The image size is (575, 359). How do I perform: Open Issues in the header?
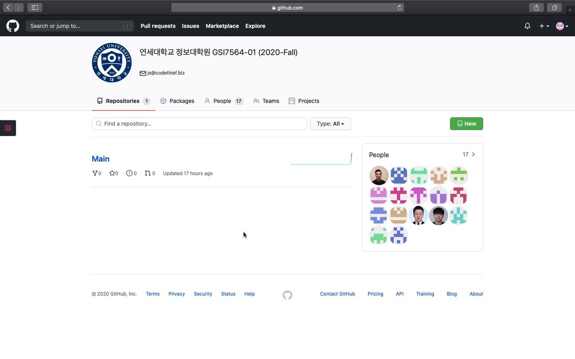pyautogui.click(x=190, y=26)
